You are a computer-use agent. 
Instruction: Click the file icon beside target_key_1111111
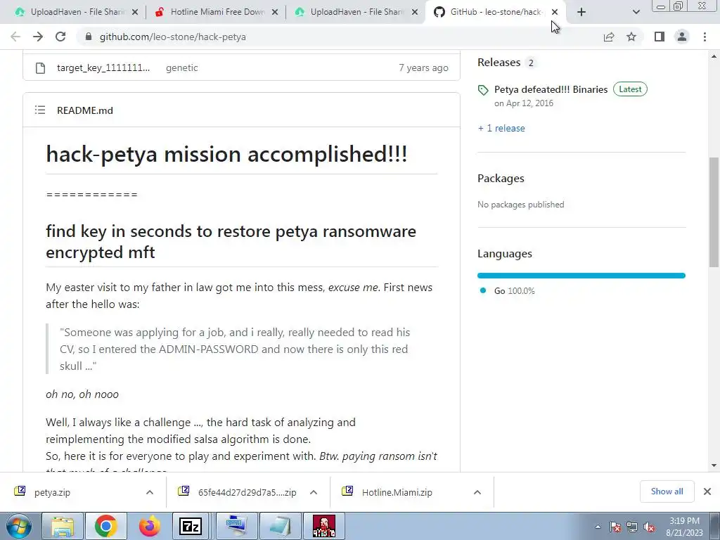(x=40, y=68)
